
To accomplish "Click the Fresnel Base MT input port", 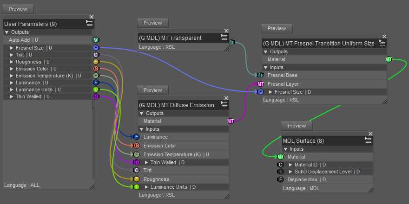I will point(260,75).
